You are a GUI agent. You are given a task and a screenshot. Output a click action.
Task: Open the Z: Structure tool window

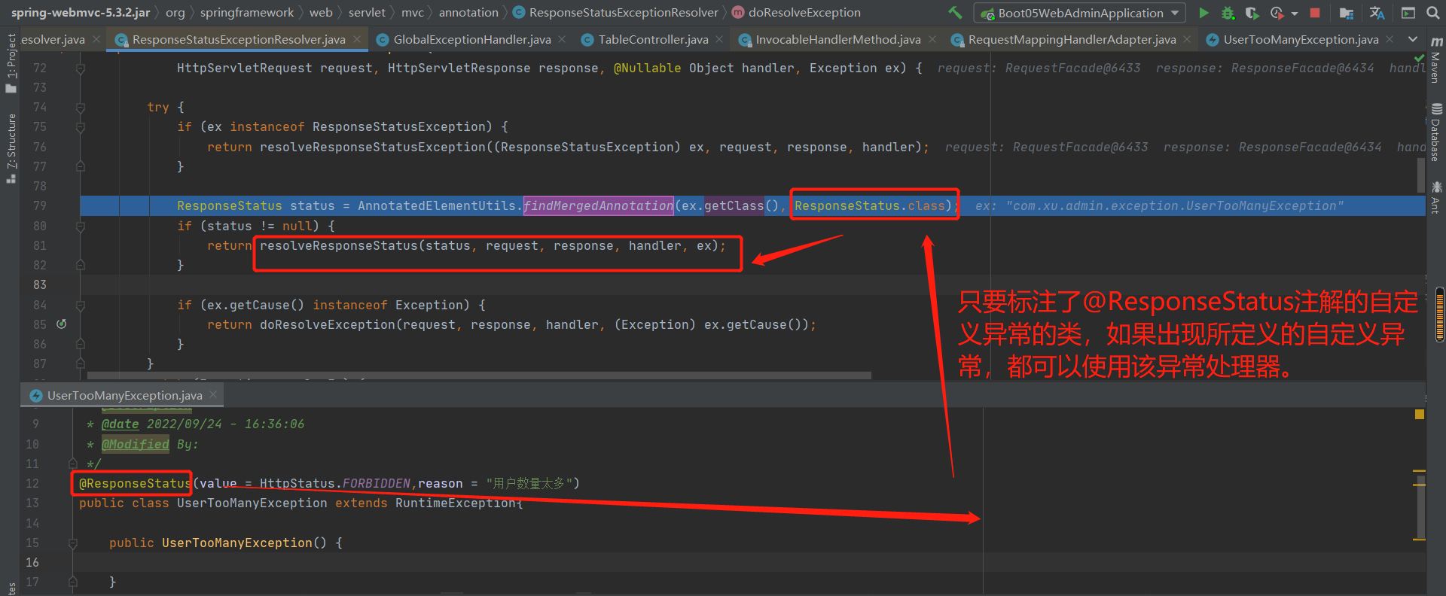[11, 148]
